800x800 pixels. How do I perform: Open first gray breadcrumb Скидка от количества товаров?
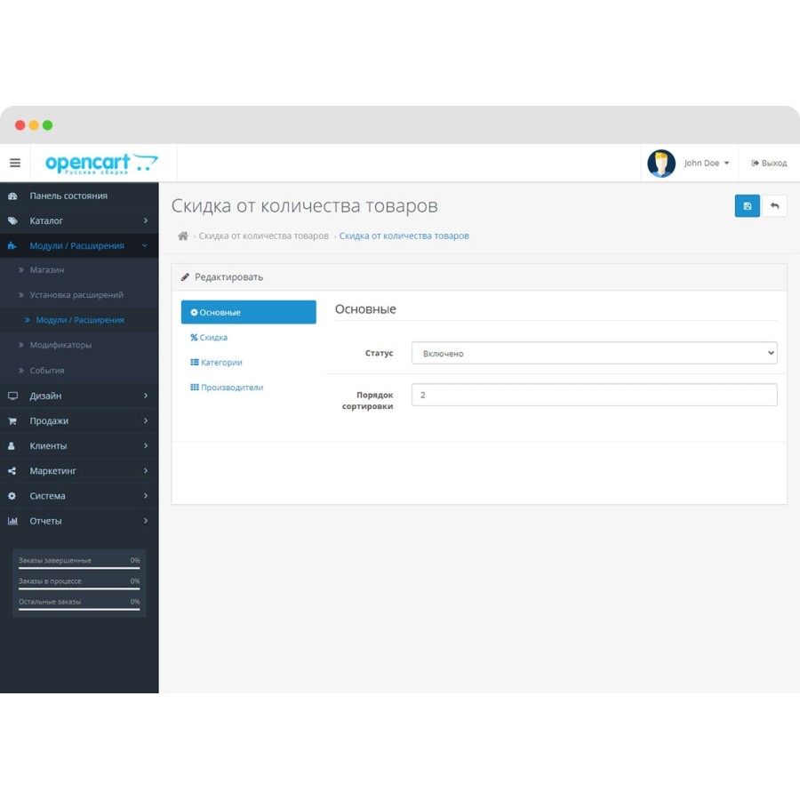click(x=263, y=236)
